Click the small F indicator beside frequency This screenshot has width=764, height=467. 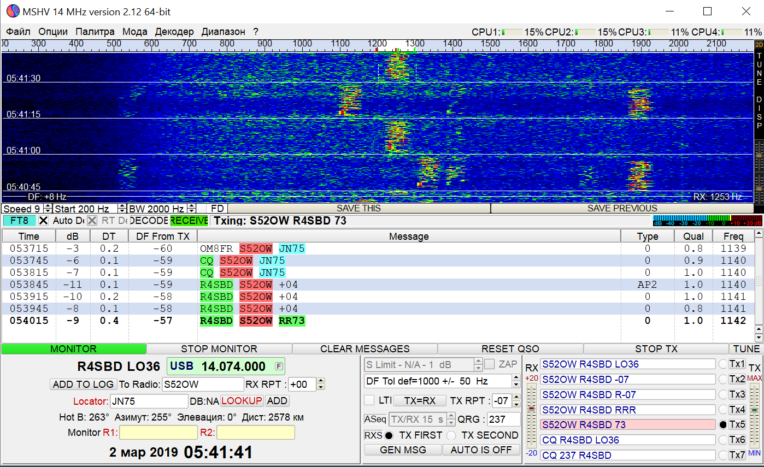(x=279, y=366)
